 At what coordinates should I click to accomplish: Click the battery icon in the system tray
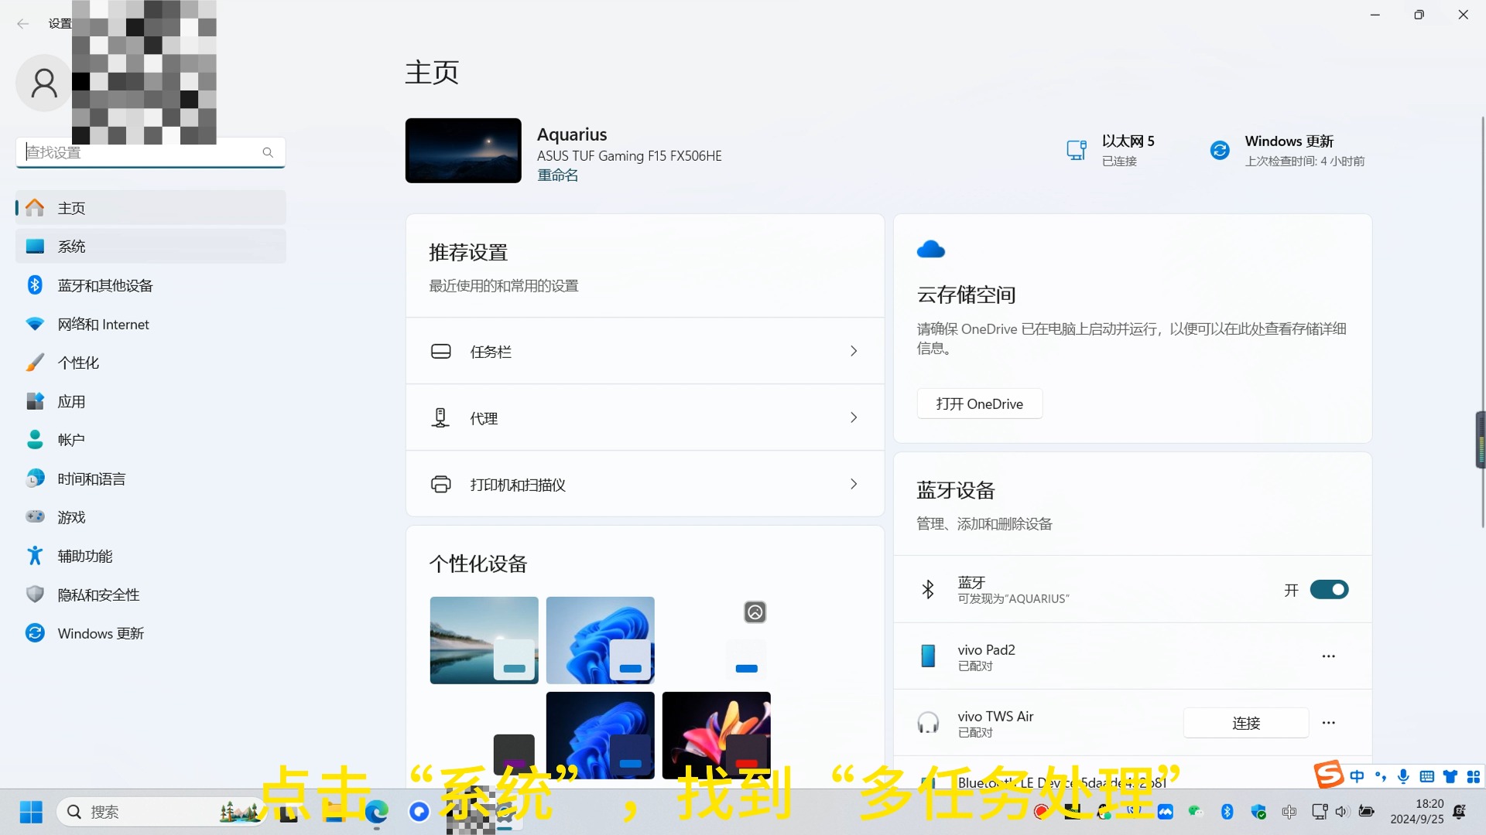1367,812
